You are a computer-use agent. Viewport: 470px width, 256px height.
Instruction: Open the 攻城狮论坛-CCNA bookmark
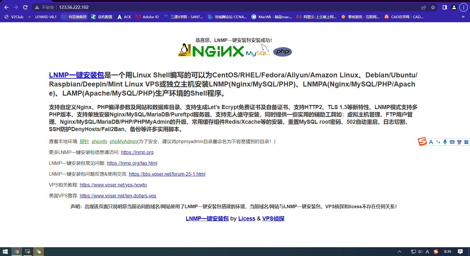point(227,17)
